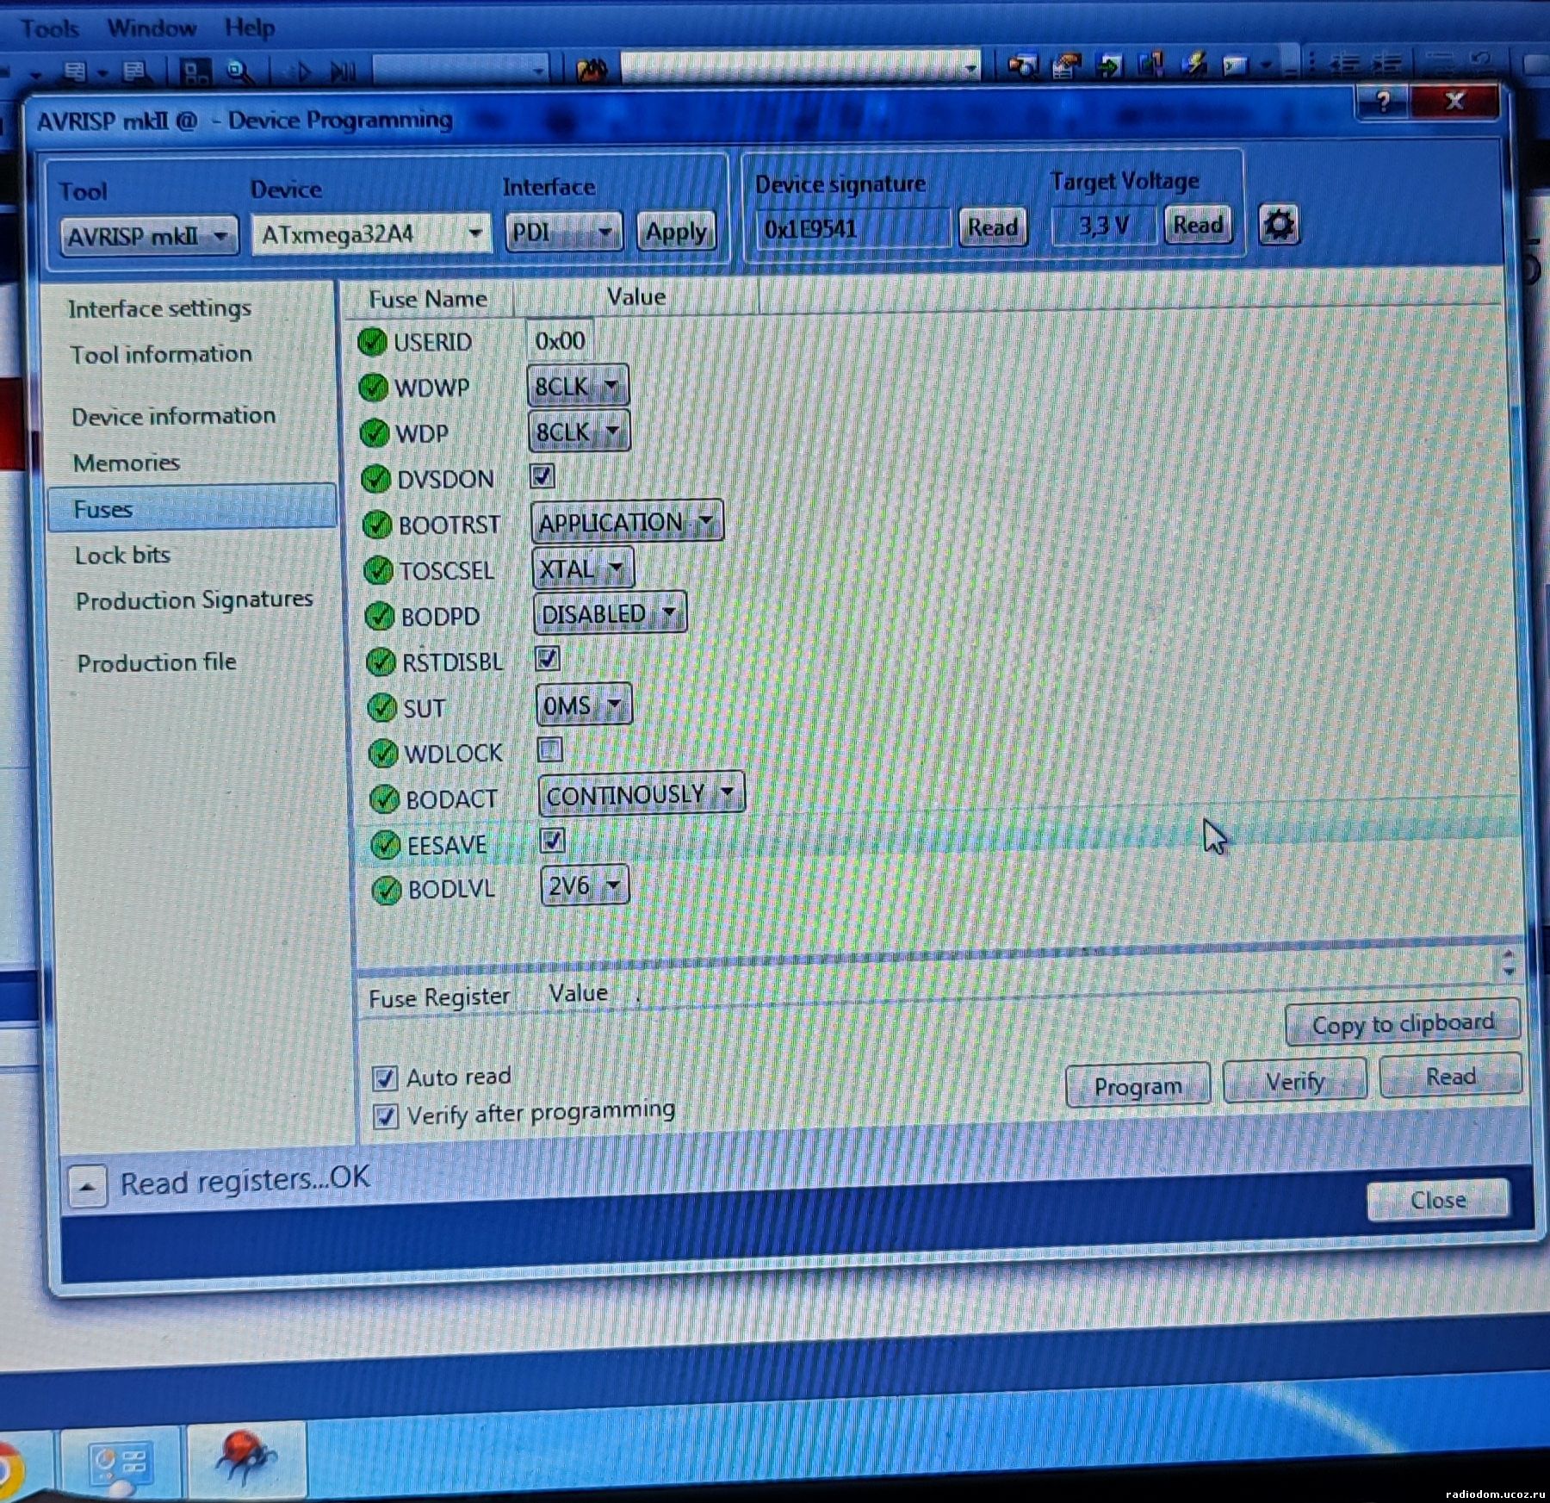
Task: Click the Fuse Name column header
Action: pyautogui.click(x=428, y=300)
